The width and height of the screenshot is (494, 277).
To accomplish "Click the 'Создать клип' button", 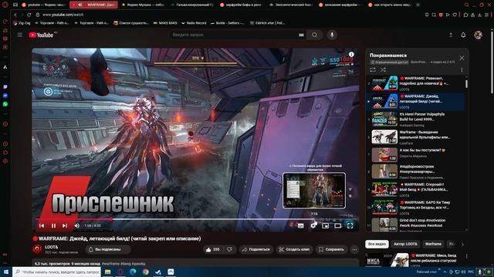I will click(294, 249).
